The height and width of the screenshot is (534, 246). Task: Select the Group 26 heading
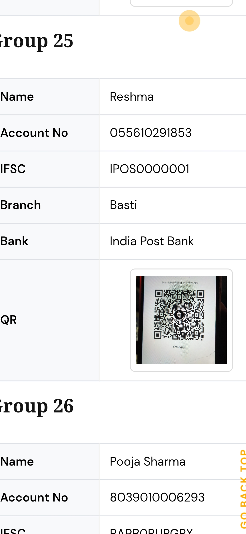pyautogui.click(x=37, y=406)
